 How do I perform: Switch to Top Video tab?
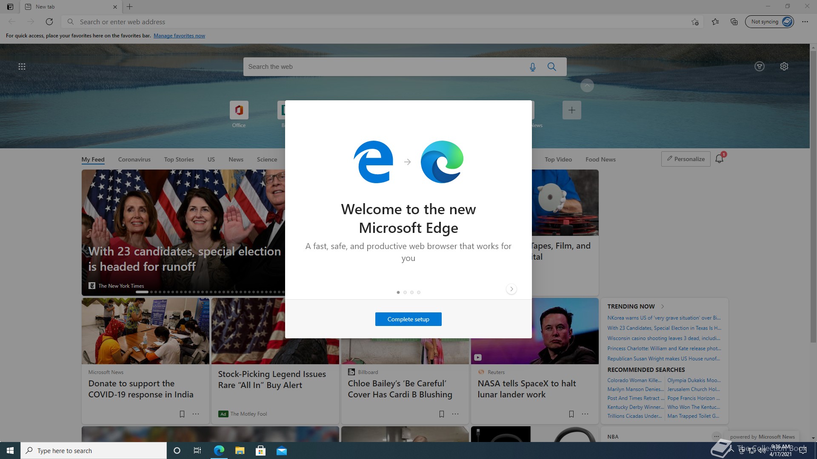coord(558,159)
